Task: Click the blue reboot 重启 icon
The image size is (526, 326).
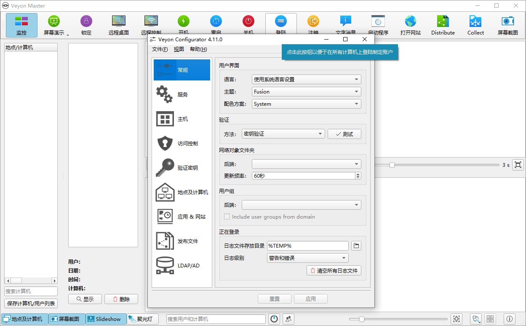Action: click(x=216, y=21)
